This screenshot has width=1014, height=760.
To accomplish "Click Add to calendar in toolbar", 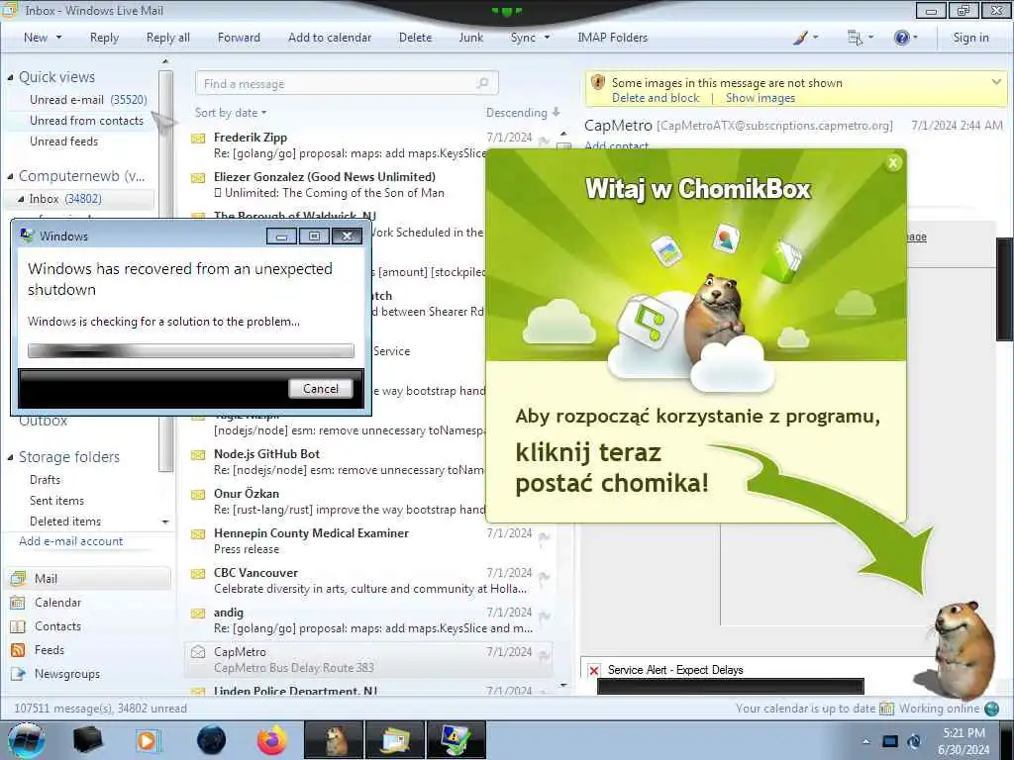I will 330,38.
